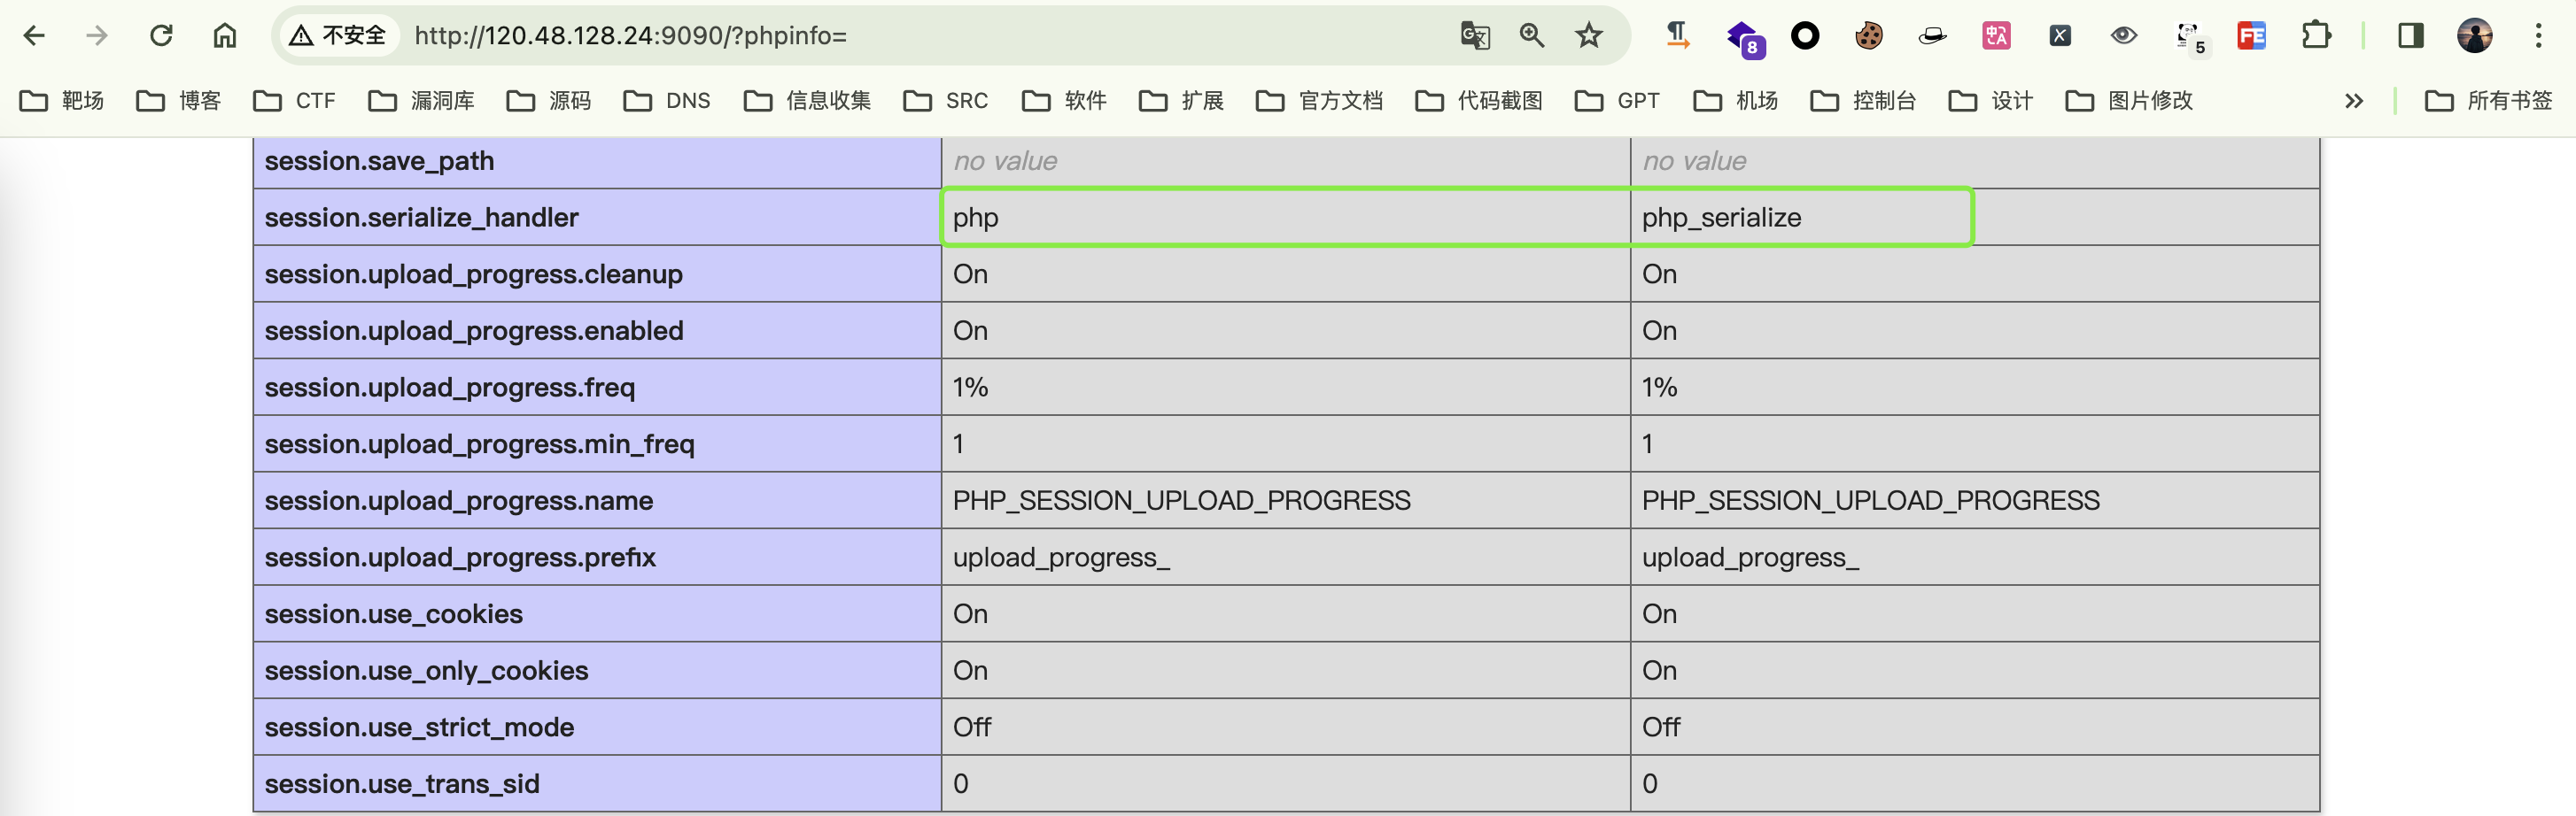Open the Chrome three-dot menu
The image size is (2576, 816).
coord(2538,36)
